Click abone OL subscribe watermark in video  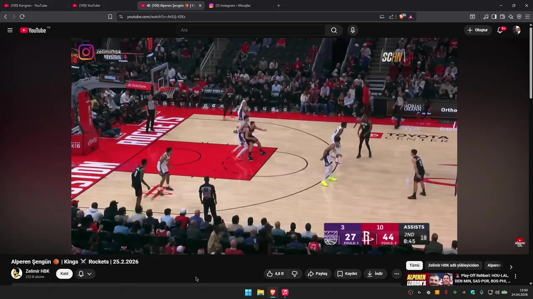pos(520,243)
